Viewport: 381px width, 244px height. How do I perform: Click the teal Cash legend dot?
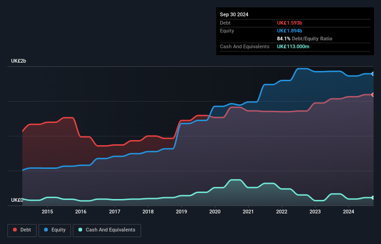pyautogui.click(x=80, y=230)
